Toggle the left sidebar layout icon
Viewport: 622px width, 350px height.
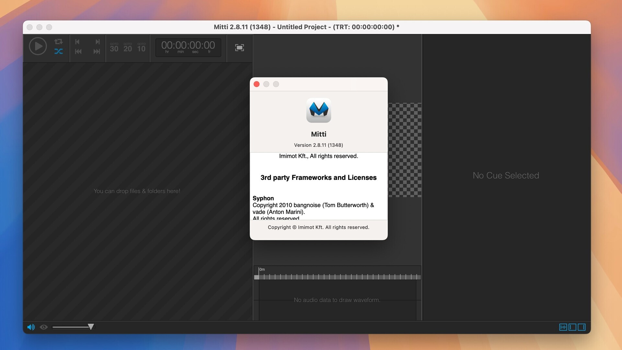coord(572,327)
